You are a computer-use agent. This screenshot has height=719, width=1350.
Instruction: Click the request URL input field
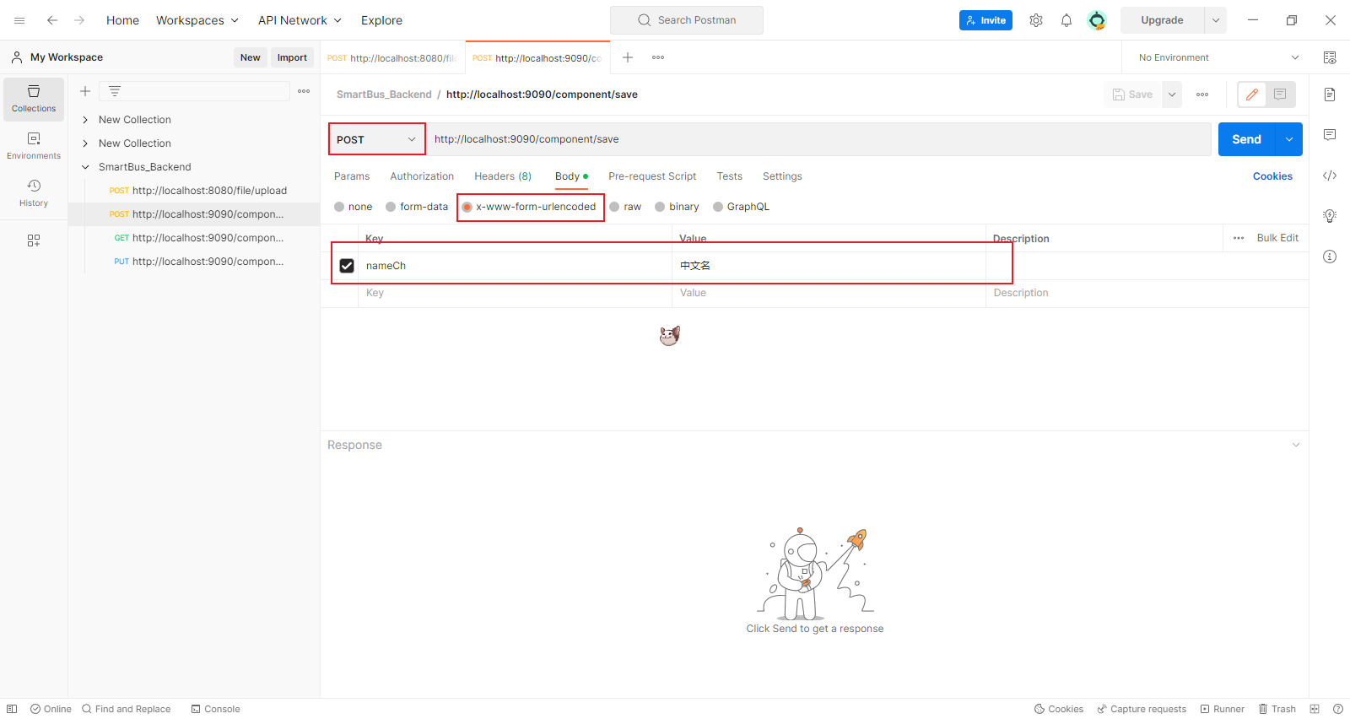(x=818, y=139)
